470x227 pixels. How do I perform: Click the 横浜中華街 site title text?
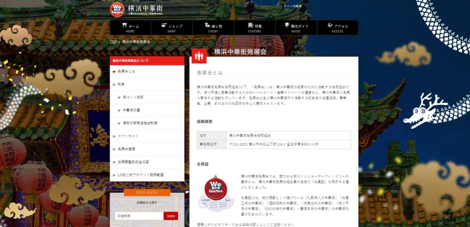(145, 8)
